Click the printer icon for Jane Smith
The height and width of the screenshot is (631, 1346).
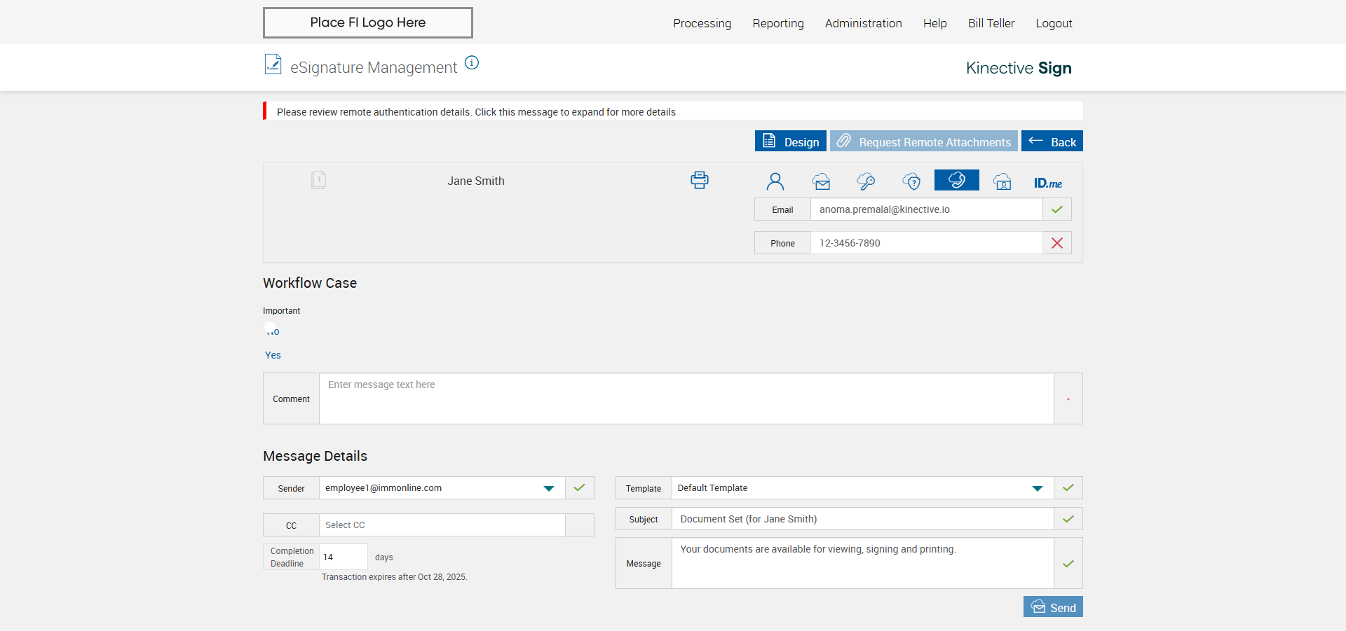(699, 180)
